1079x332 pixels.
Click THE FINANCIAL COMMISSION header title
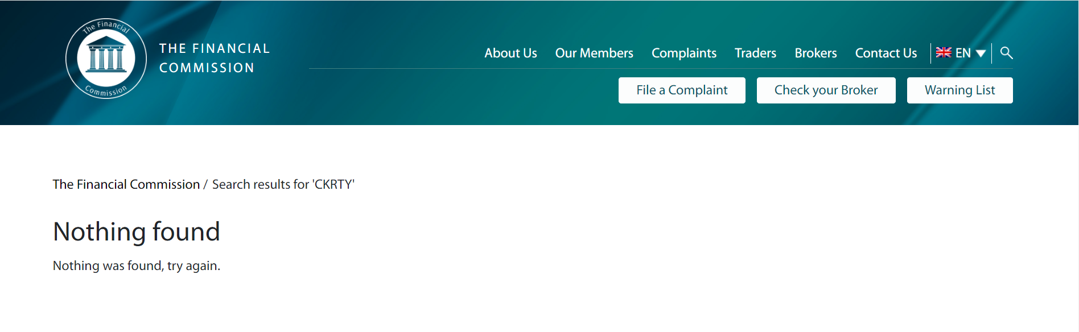tap(215, 58)
